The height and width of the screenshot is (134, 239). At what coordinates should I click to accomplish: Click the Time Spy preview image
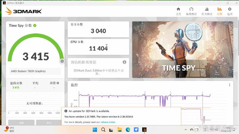[183, 50]
